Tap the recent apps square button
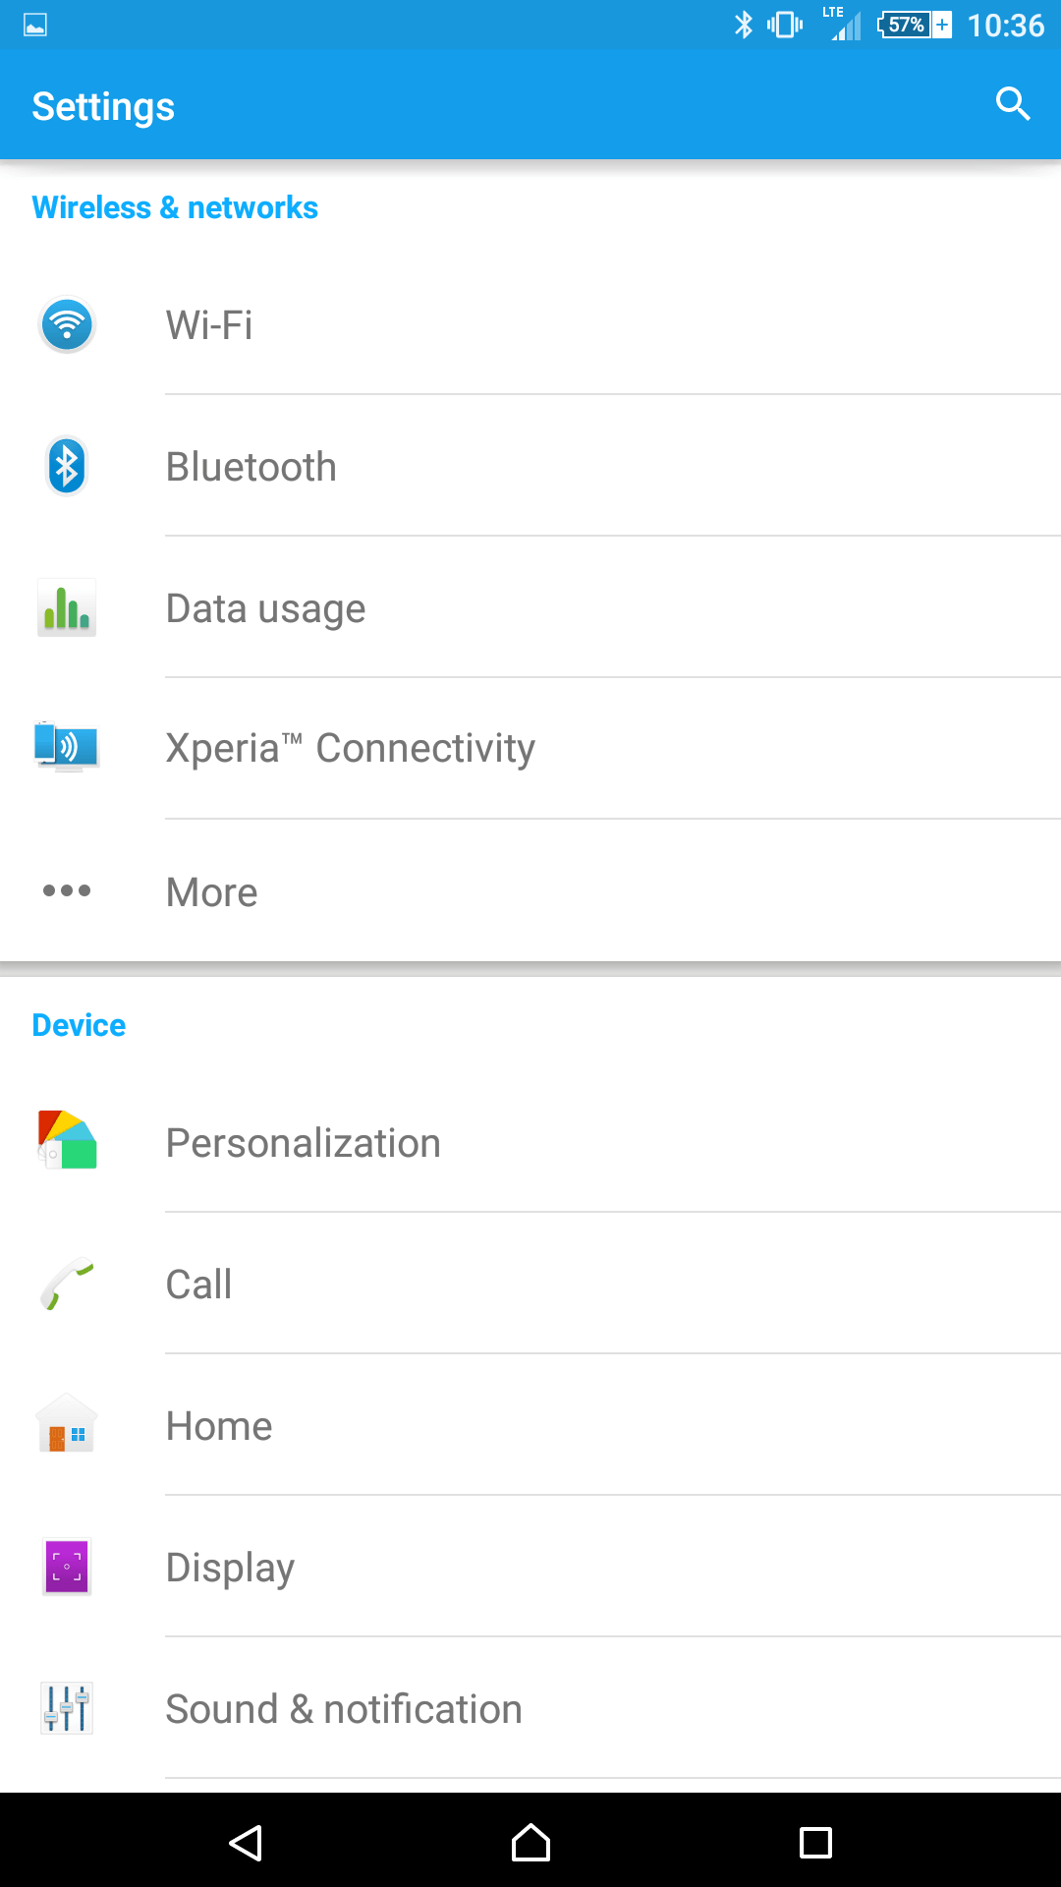The image size is (1061, 1887). pos(815,1843)
